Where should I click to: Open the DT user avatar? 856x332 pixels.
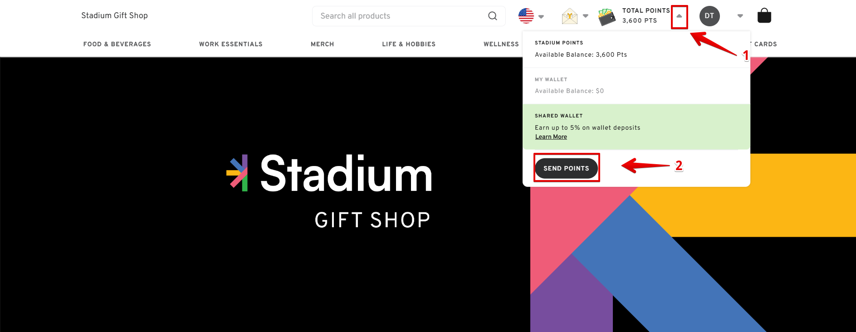click(x=709, y=16)
